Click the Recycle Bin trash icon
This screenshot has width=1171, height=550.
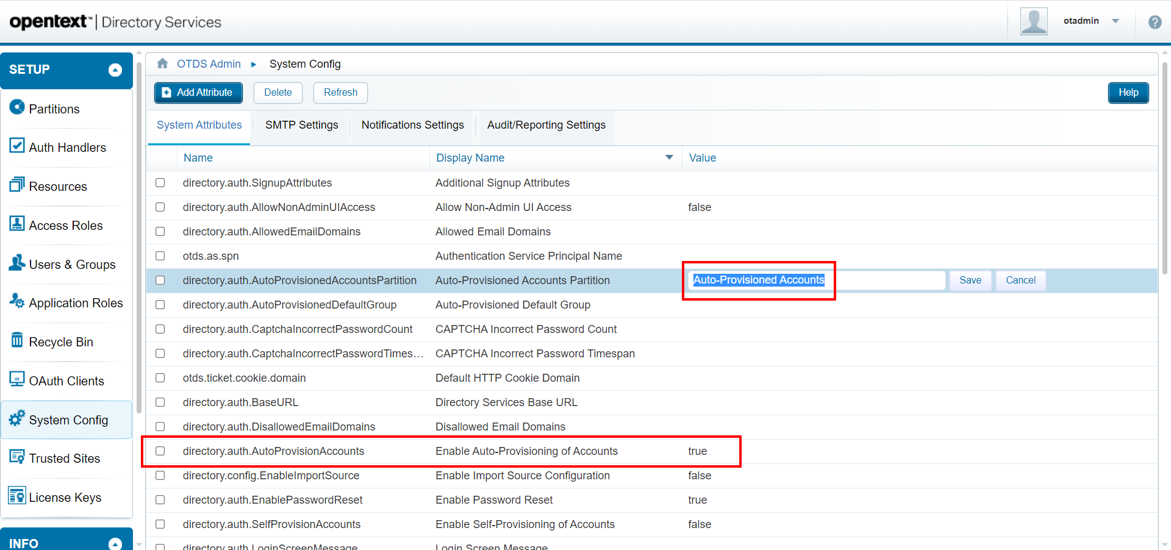pyautogui.click(x=17, y=340)
